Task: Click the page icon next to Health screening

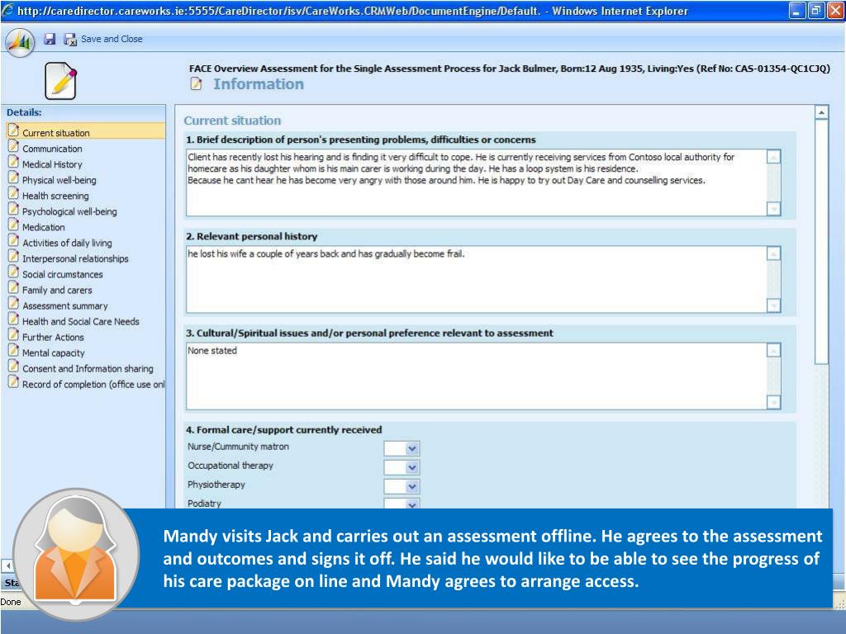Action: coord(13,193)
